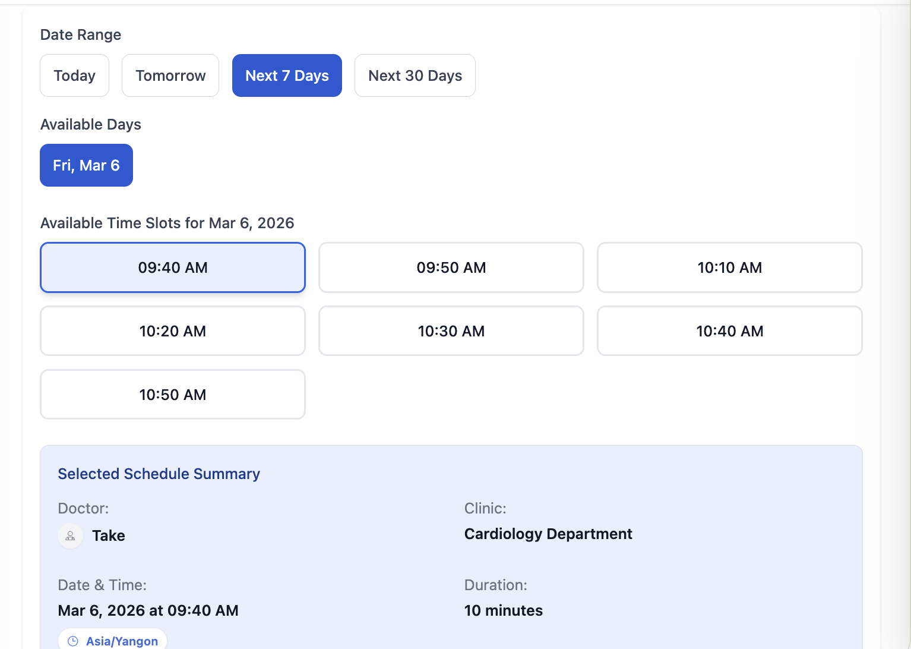The height and width of the screenshot is (649, 911).
Task: Click the doctor name Take
Action: click(108, 535)
